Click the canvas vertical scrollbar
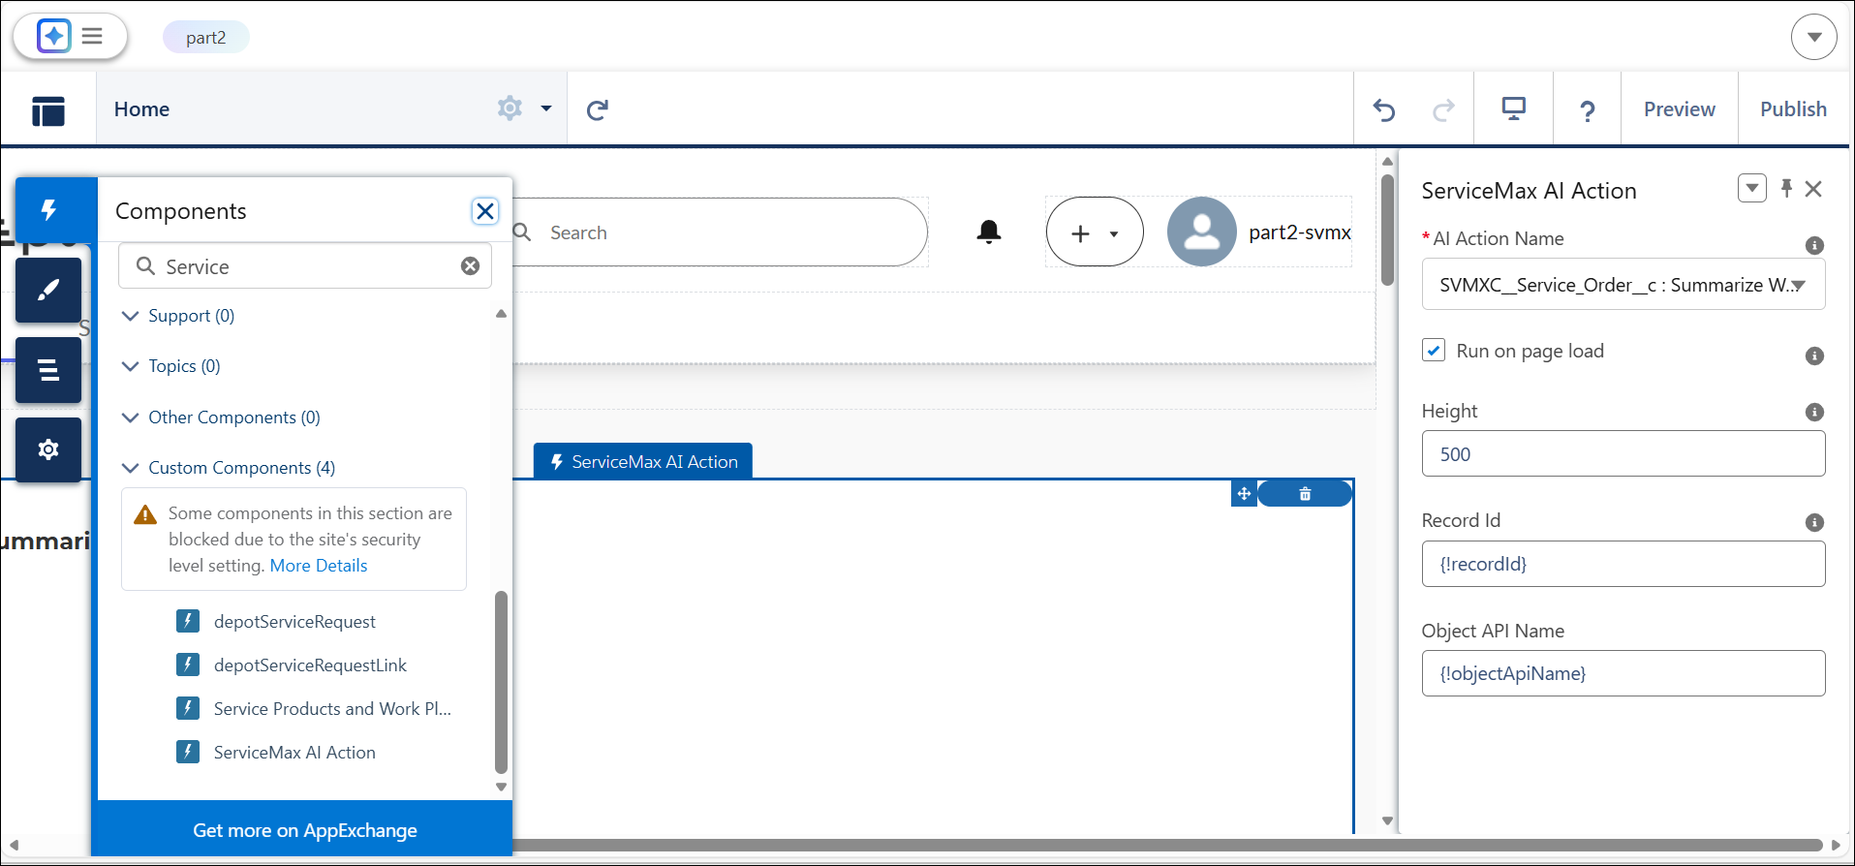This screenshot has height=866, width=1855. point(1387,229)
